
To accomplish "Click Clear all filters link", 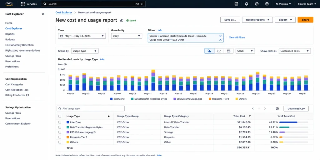I will tap(237, 37).
